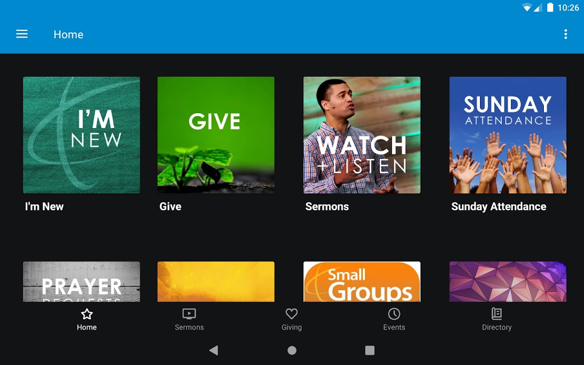Open the plain yellow tile
584x365 pixels.
click(216, 282)
